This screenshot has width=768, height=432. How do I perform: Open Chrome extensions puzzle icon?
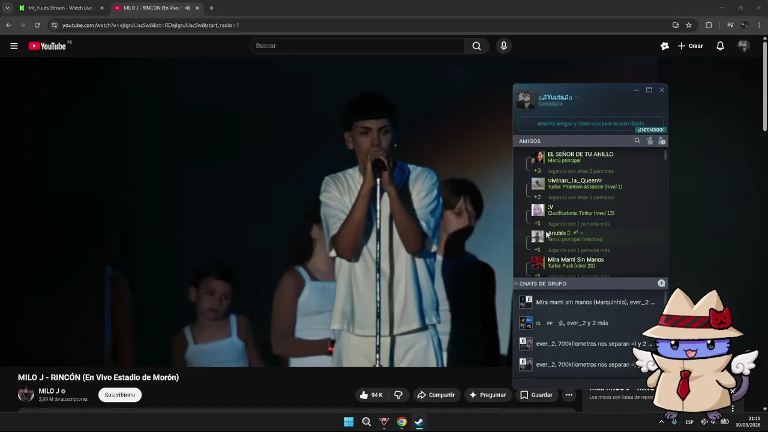pyautogui.click(x=709, y=25)
